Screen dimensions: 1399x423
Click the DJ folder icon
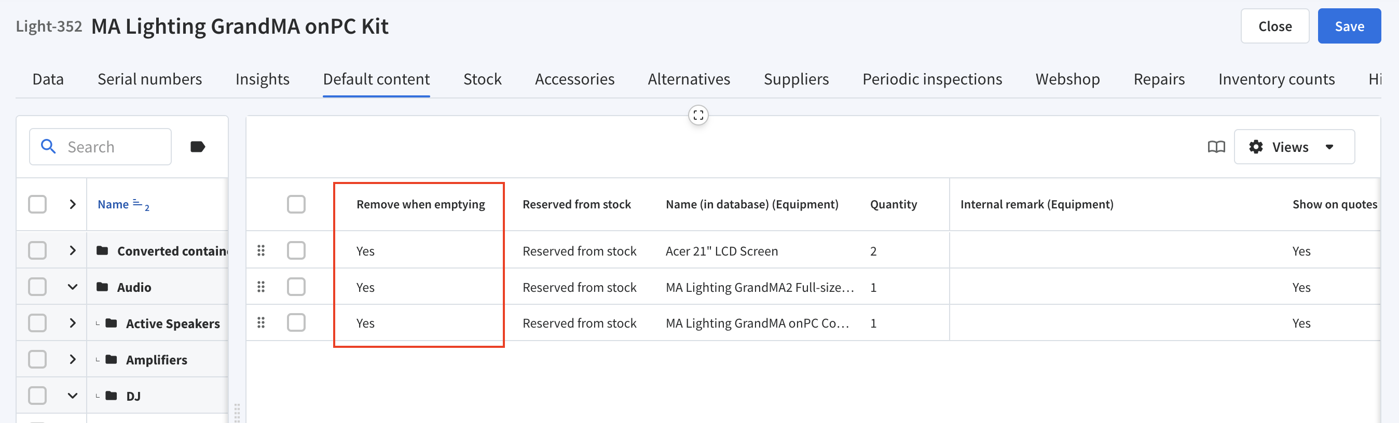(x=112, y=396)
